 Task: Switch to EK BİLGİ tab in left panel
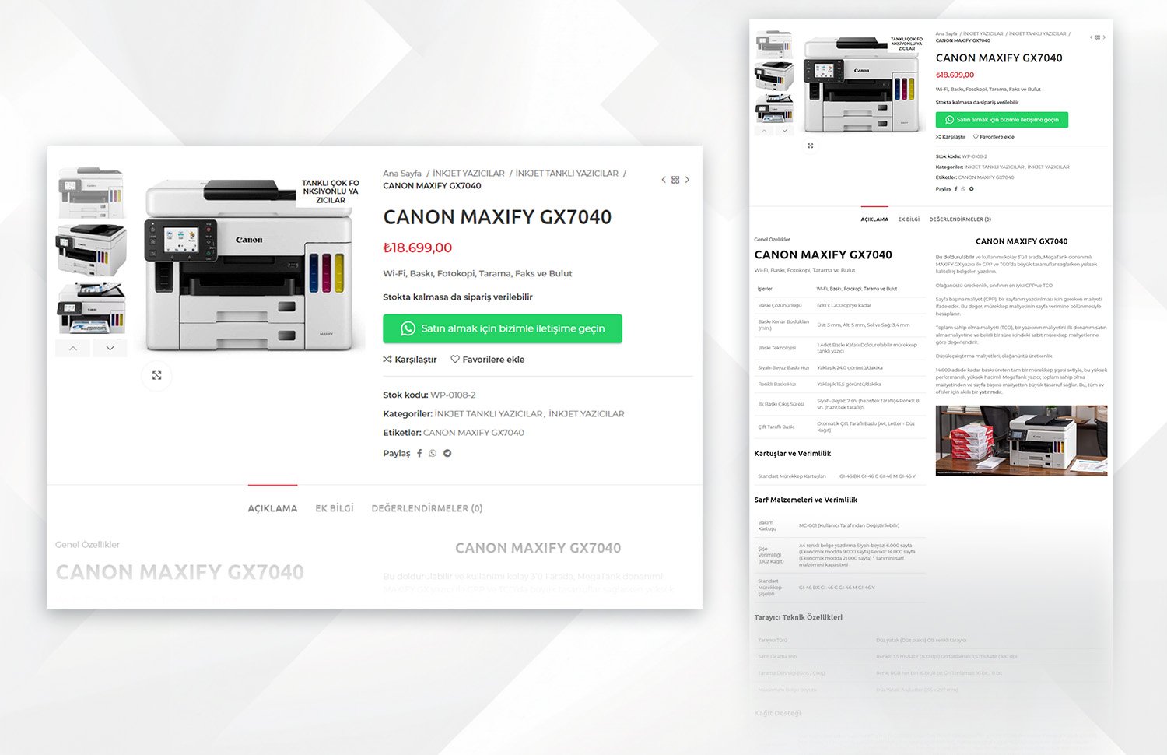[x=334, y=508]
